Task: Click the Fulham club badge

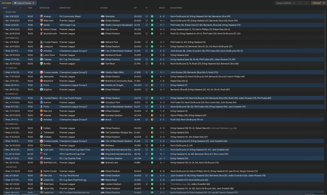Action: [x=41, y=128]
